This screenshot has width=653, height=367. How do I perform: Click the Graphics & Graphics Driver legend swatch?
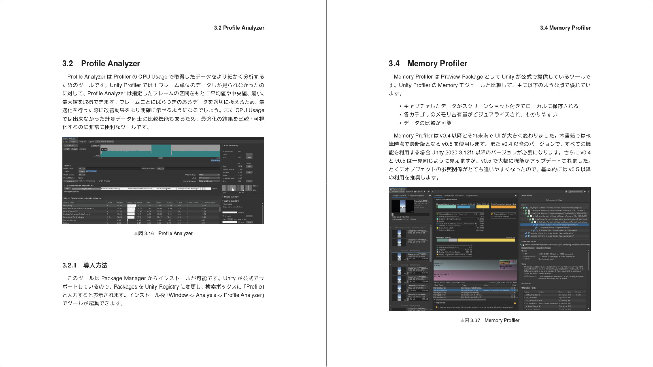point(437,219)
